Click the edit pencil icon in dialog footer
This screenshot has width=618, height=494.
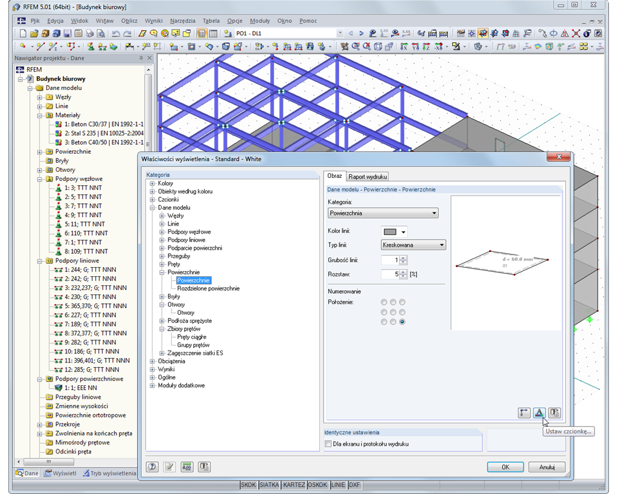[169, 467]
